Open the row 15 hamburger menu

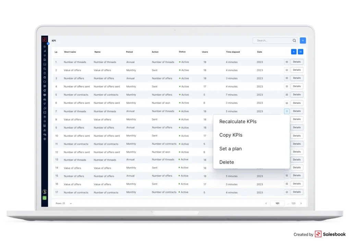[287, 176]
